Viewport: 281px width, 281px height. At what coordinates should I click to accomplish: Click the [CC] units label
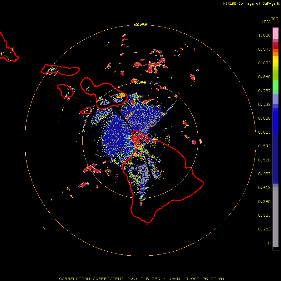pyautogui.click(x=266, y=22)
